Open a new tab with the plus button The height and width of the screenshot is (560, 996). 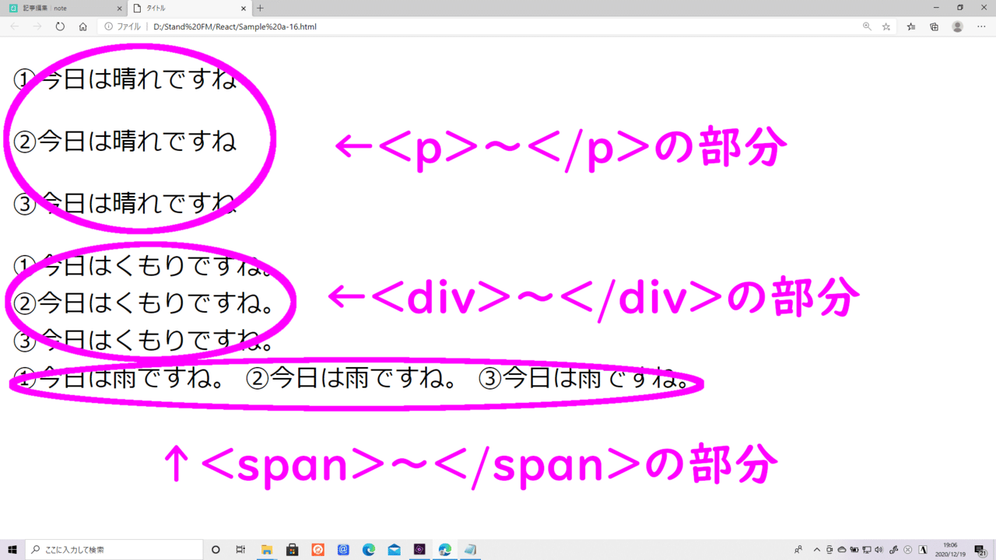(260, 9)
